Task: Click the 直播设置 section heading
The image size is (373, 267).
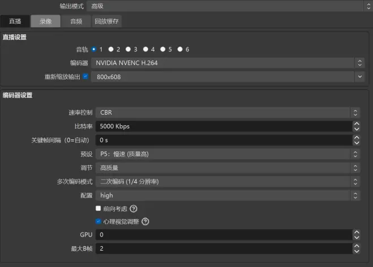Action: pos(15,37)
